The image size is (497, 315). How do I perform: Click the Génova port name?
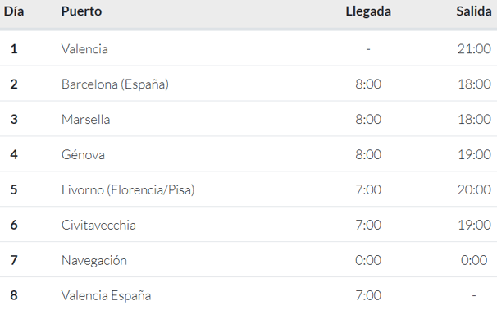pyautogui.click(x=83, y=155)
